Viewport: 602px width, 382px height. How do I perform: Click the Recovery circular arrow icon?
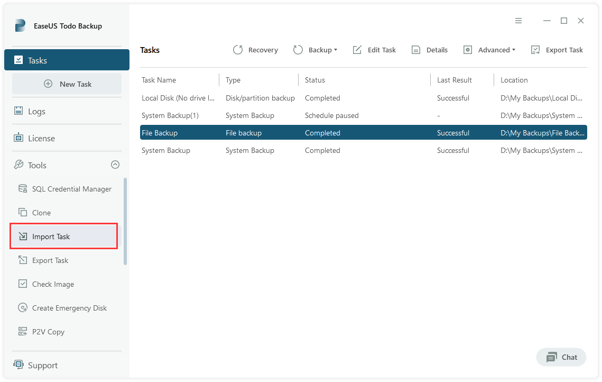(238, 50)
